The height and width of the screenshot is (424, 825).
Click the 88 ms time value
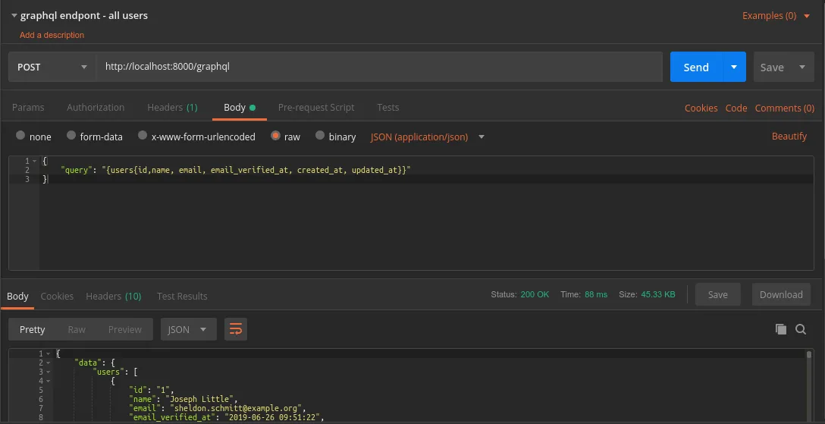(595, 294)
